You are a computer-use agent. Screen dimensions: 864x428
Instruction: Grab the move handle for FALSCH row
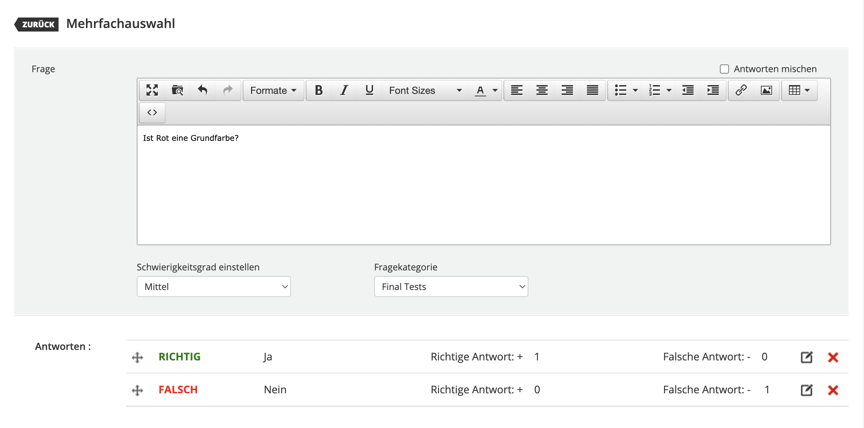click(137, 390)
